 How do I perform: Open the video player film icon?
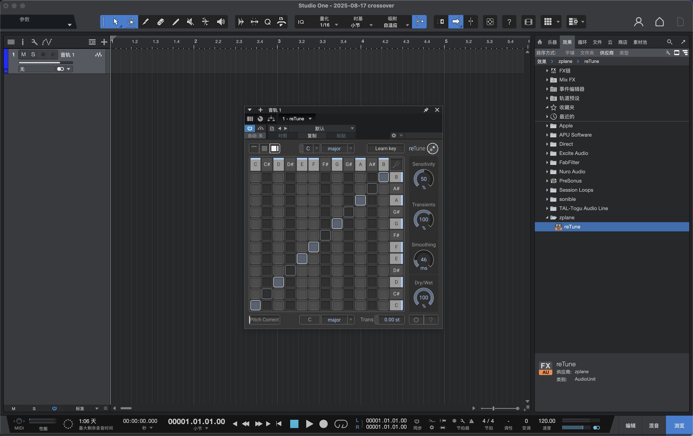tap(528, 22)
